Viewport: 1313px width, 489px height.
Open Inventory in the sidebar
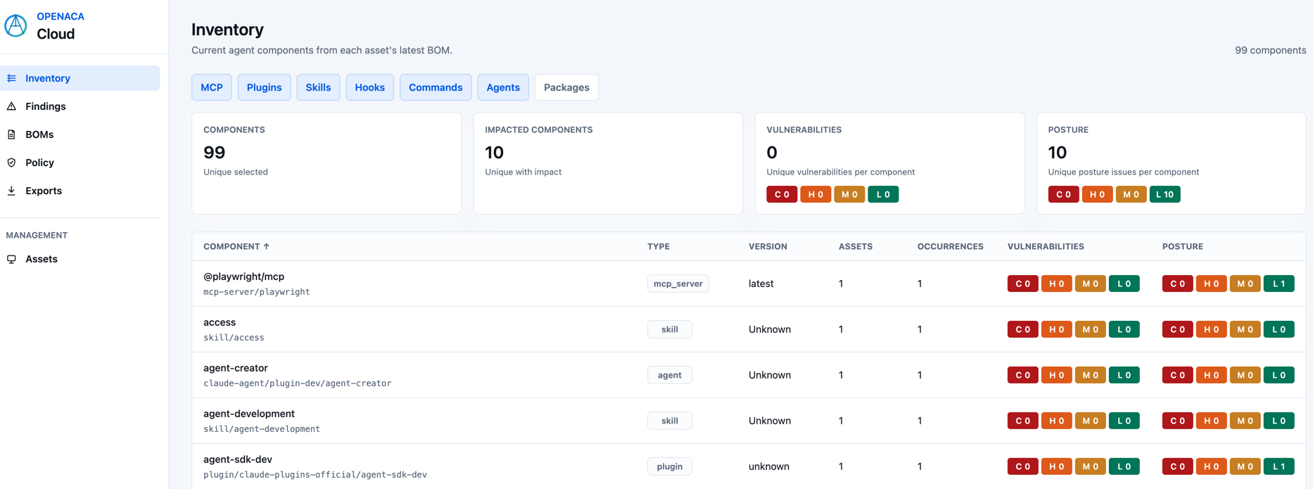pos(80,78)
